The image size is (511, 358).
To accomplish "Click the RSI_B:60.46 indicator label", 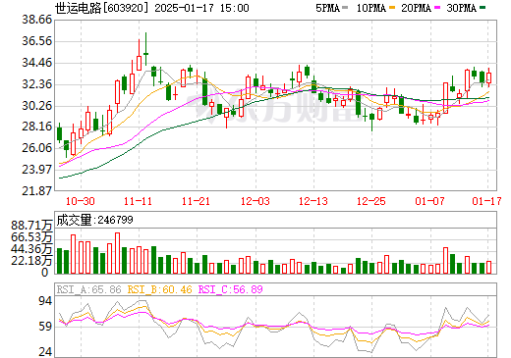I will tap(159, 289).
